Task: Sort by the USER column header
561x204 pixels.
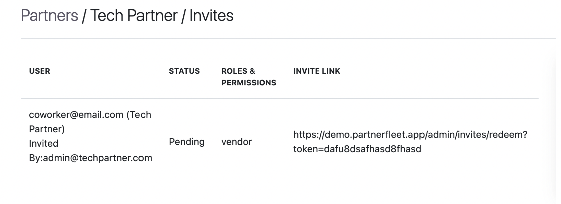Action: 39,71
